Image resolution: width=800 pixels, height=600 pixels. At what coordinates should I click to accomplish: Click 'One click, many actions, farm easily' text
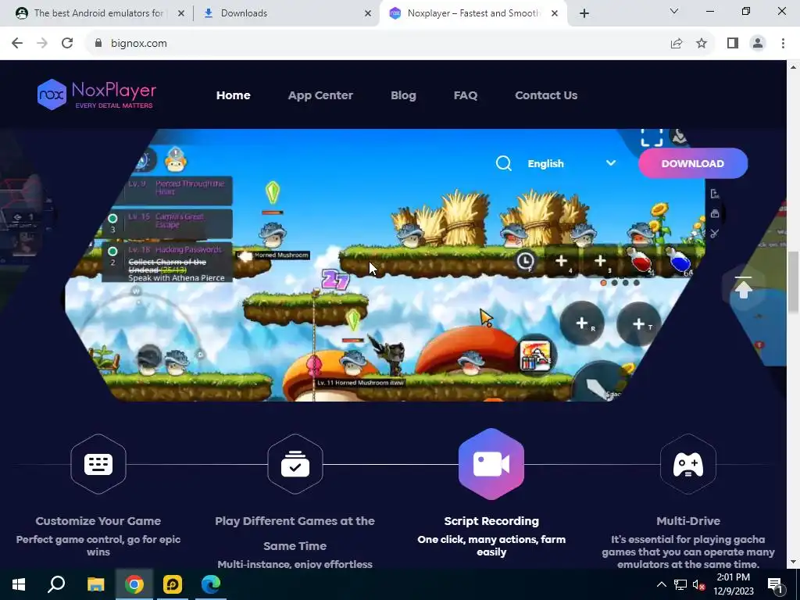pos(491,545)
